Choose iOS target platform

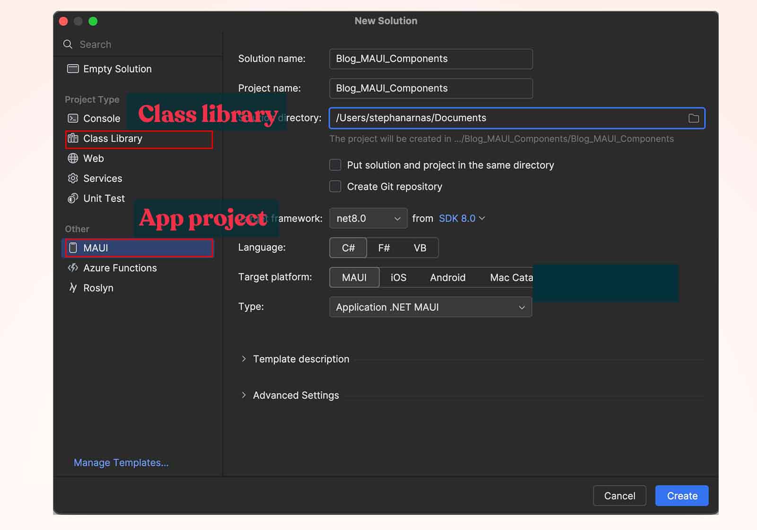coord(398,278)
